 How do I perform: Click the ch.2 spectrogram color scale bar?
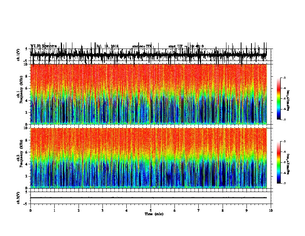coord(278,162)
